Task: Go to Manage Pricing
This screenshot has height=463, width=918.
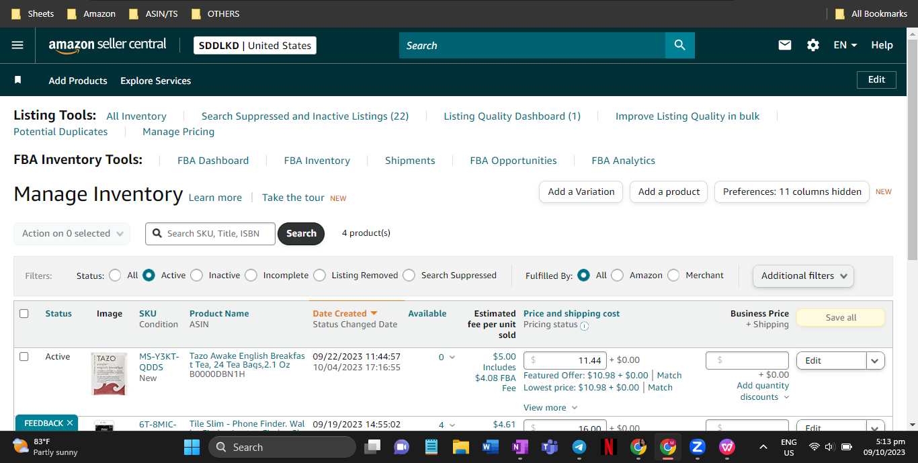Action: pos(179,132)
